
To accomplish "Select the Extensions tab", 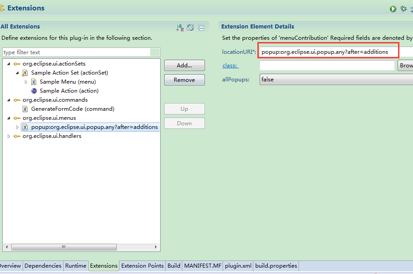I will click(104, 266).
